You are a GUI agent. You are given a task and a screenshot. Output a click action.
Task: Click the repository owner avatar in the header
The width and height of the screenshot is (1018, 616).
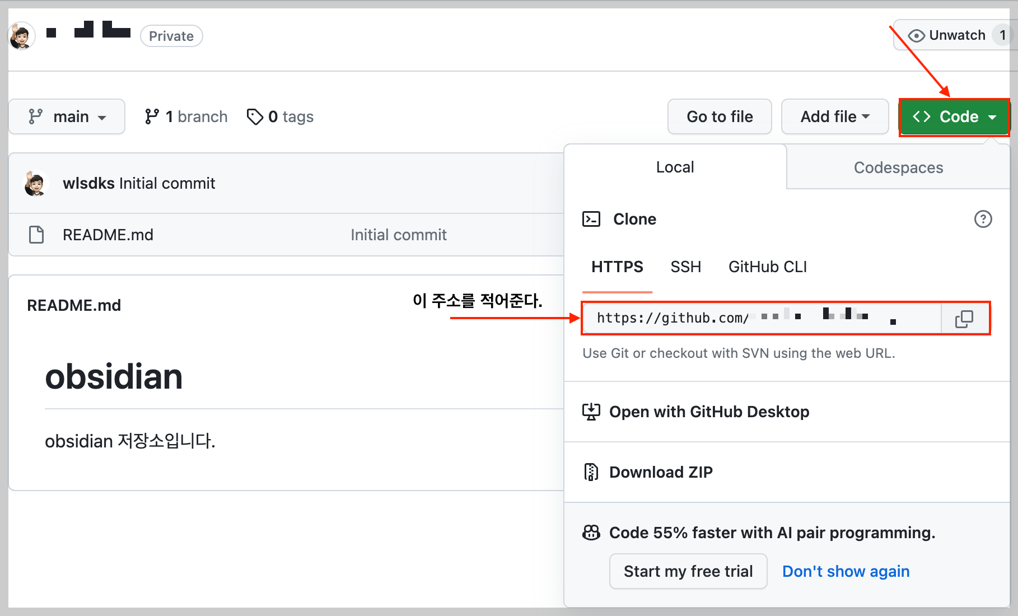point(22,36)
